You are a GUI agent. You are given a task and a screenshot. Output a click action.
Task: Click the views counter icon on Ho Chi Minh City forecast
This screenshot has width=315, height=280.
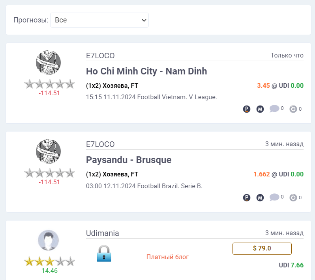point(293,109)
